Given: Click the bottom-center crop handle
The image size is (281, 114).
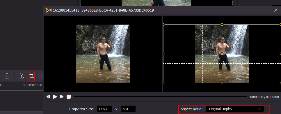Looking at the screenshot, I should pyautogui.click(x=222, y=83).
